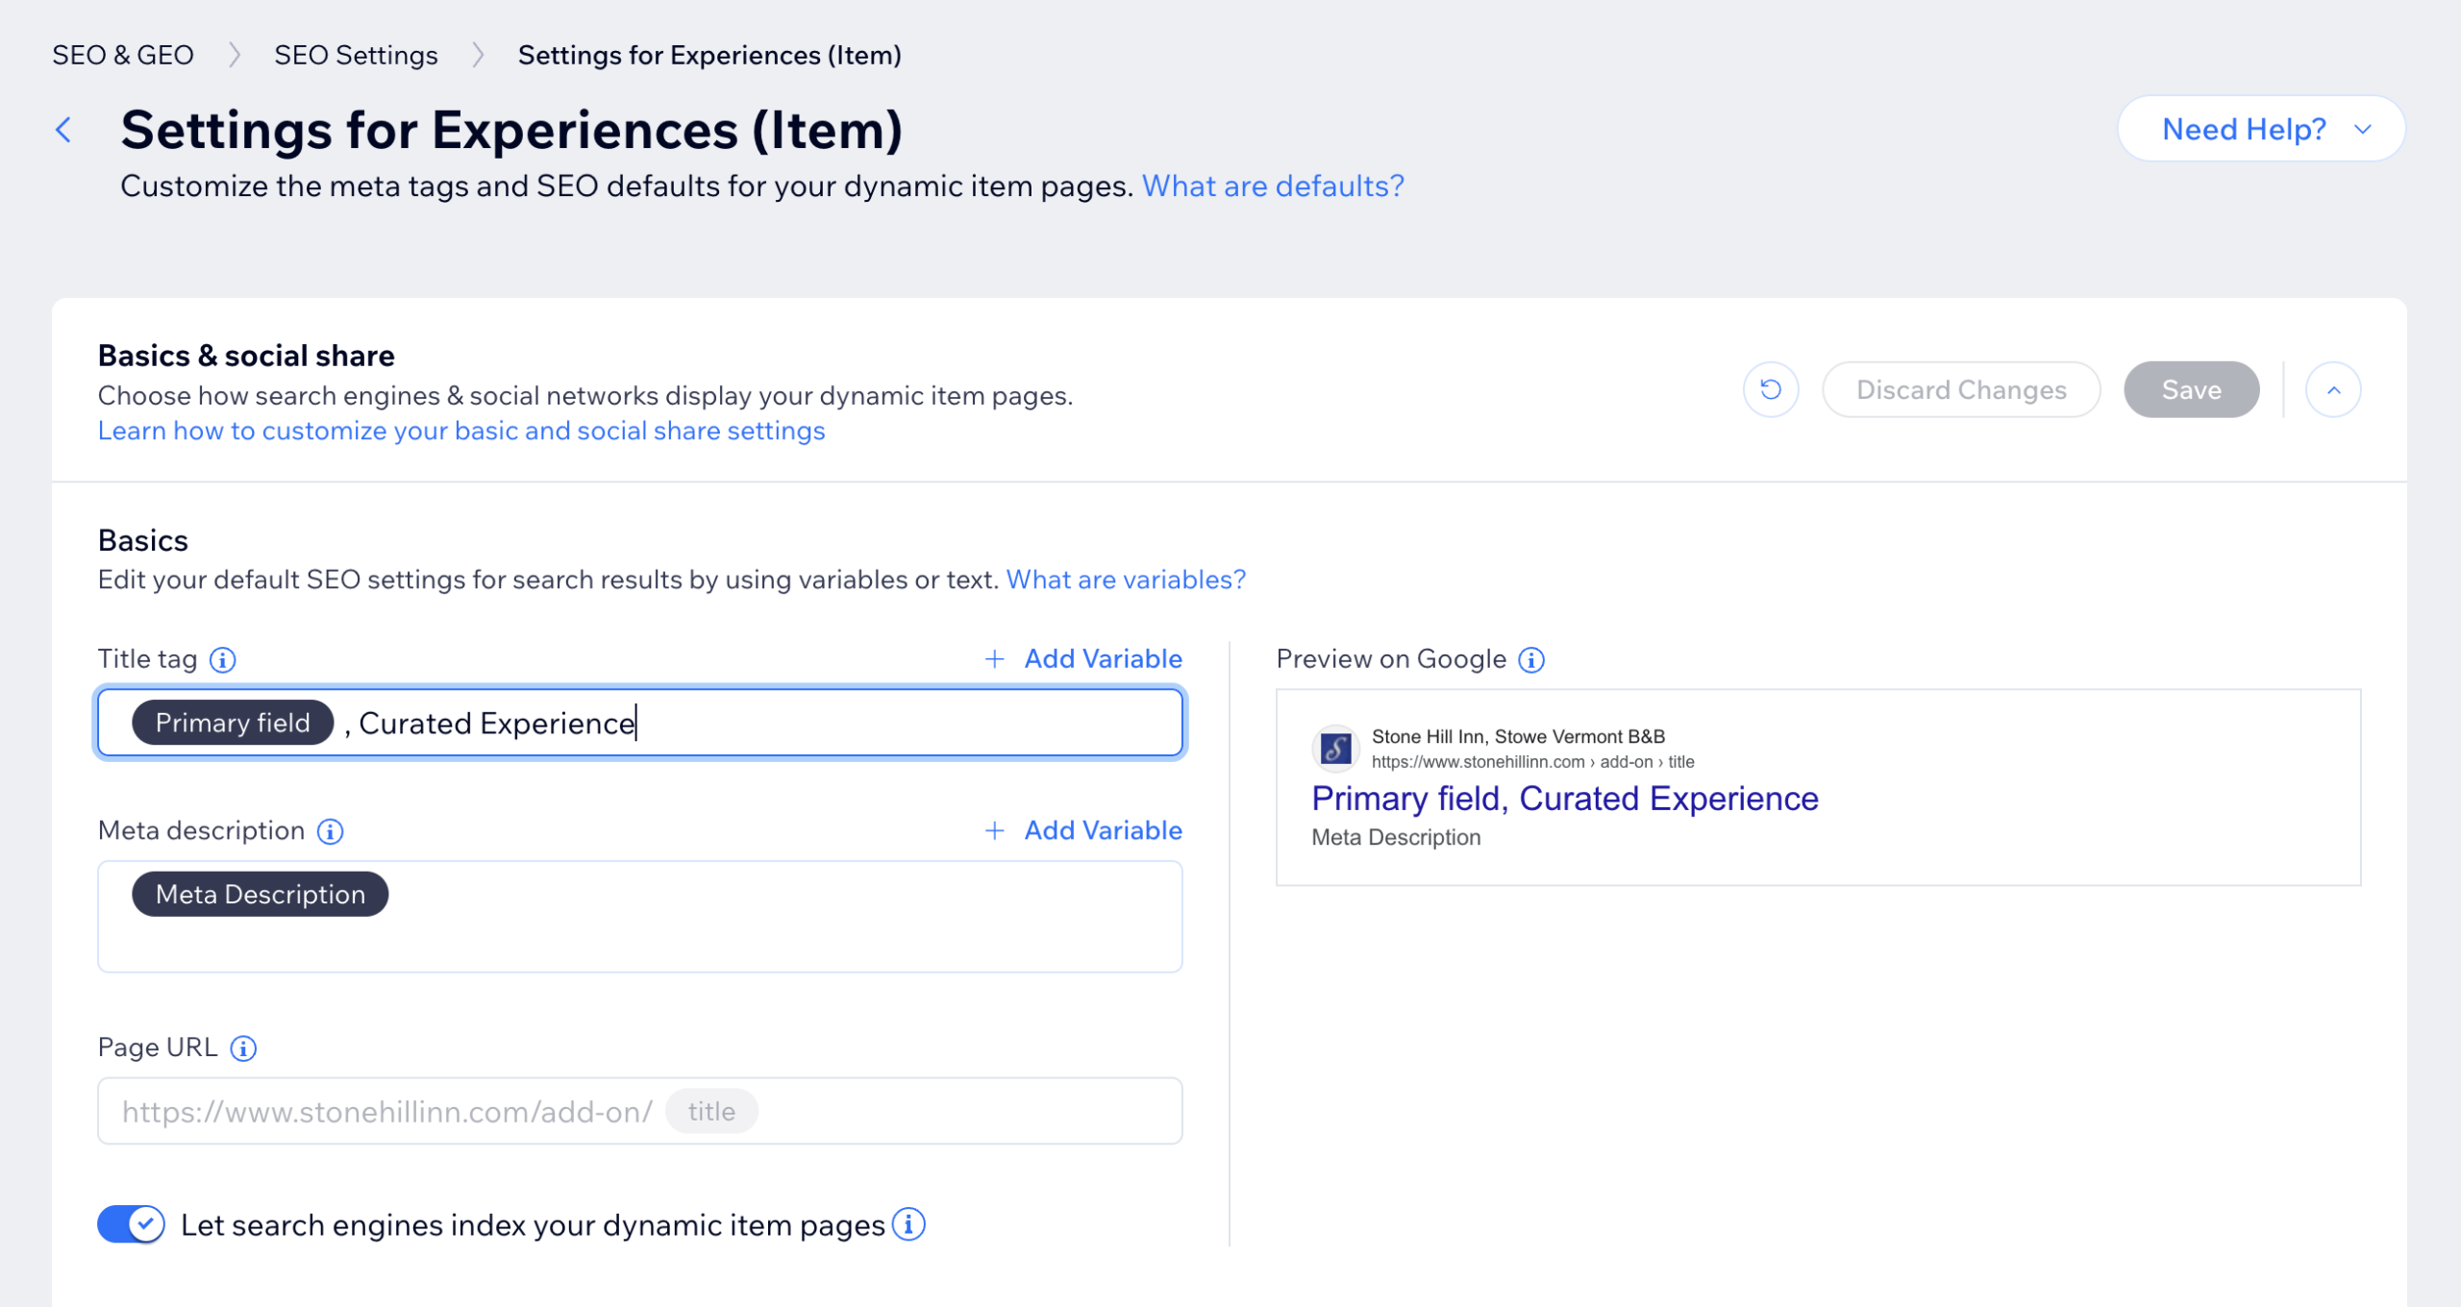
Task: Click Preview on Google info icon
Action: (1531, 660)
